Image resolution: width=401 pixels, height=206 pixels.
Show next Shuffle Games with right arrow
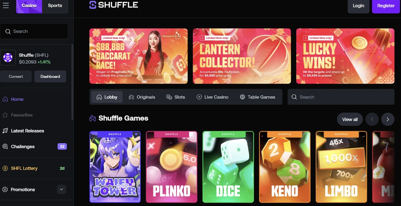click(388, 119)
